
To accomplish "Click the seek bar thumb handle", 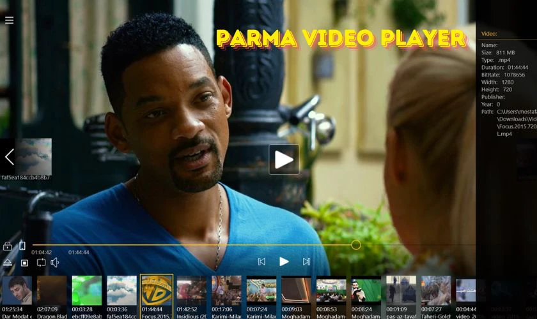I will (x=356, y=244).
